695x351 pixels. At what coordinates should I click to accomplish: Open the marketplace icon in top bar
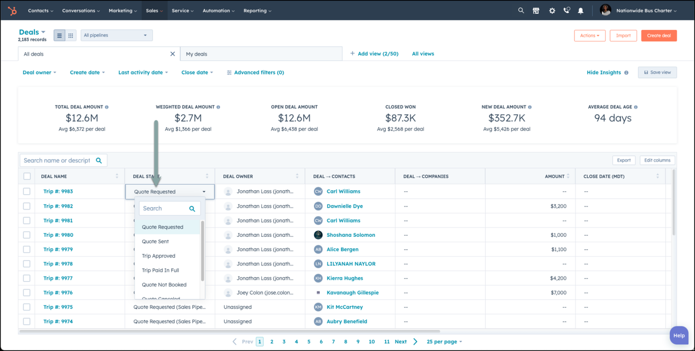536,10
